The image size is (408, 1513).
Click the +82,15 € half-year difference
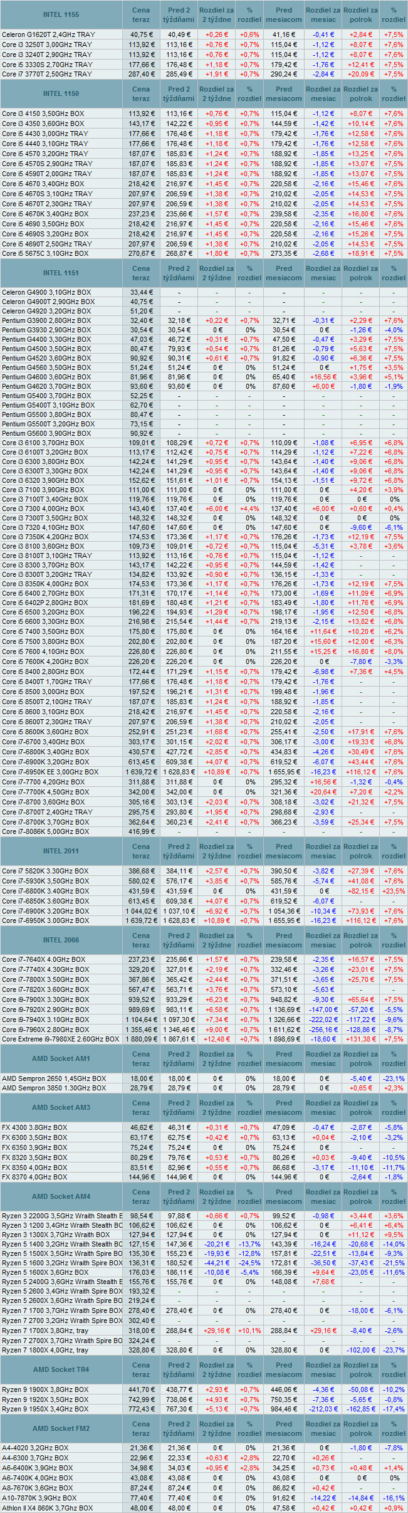(x=361, y=891)
